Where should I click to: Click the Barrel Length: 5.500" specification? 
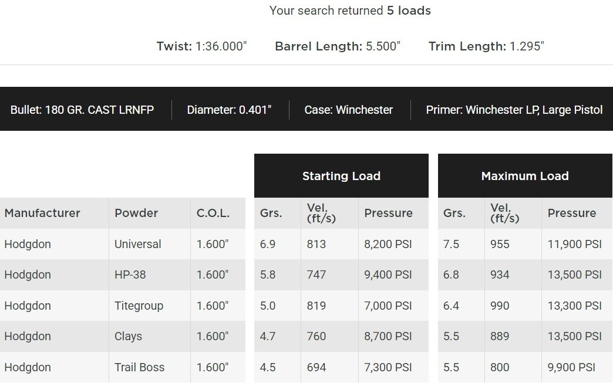tap(337, 46)
